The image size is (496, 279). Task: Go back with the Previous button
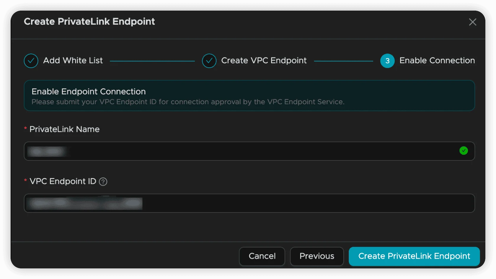317,256
